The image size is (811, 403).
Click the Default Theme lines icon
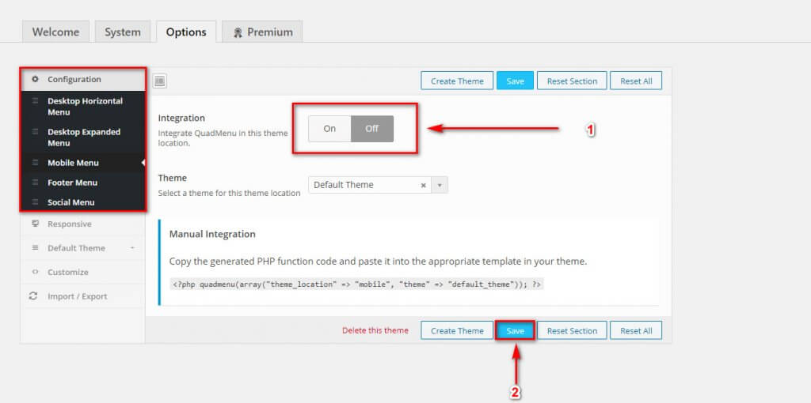pyautogui.click(x=35, y=248)
